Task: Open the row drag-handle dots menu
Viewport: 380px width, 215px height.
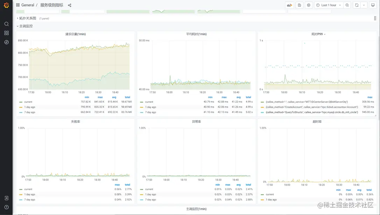Action: (x=375, y=19)
